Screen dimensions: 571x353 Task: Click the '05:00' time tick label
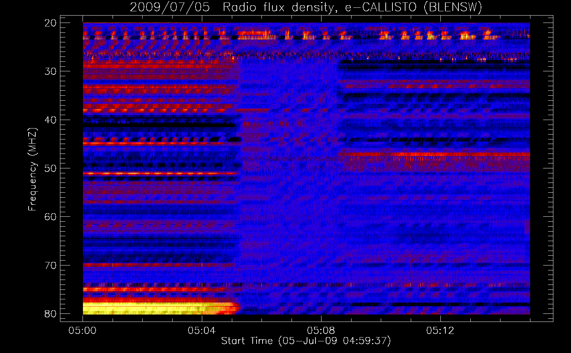click(83, 331)
